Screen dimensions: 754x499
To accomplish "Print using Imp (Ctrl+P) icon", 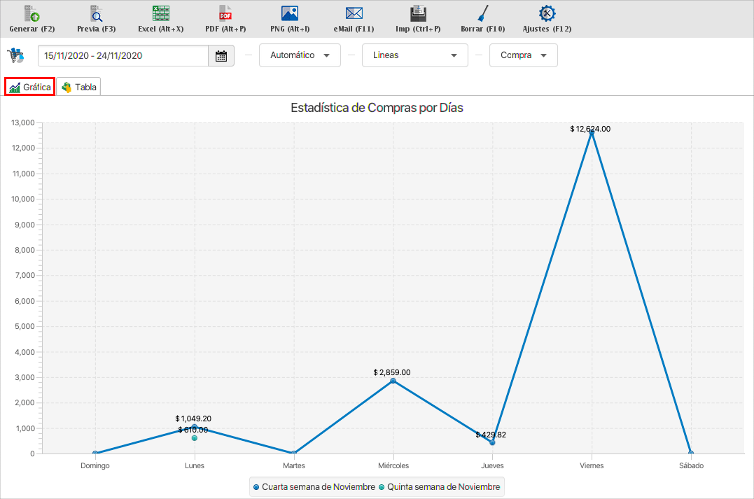I will point(418,13).
